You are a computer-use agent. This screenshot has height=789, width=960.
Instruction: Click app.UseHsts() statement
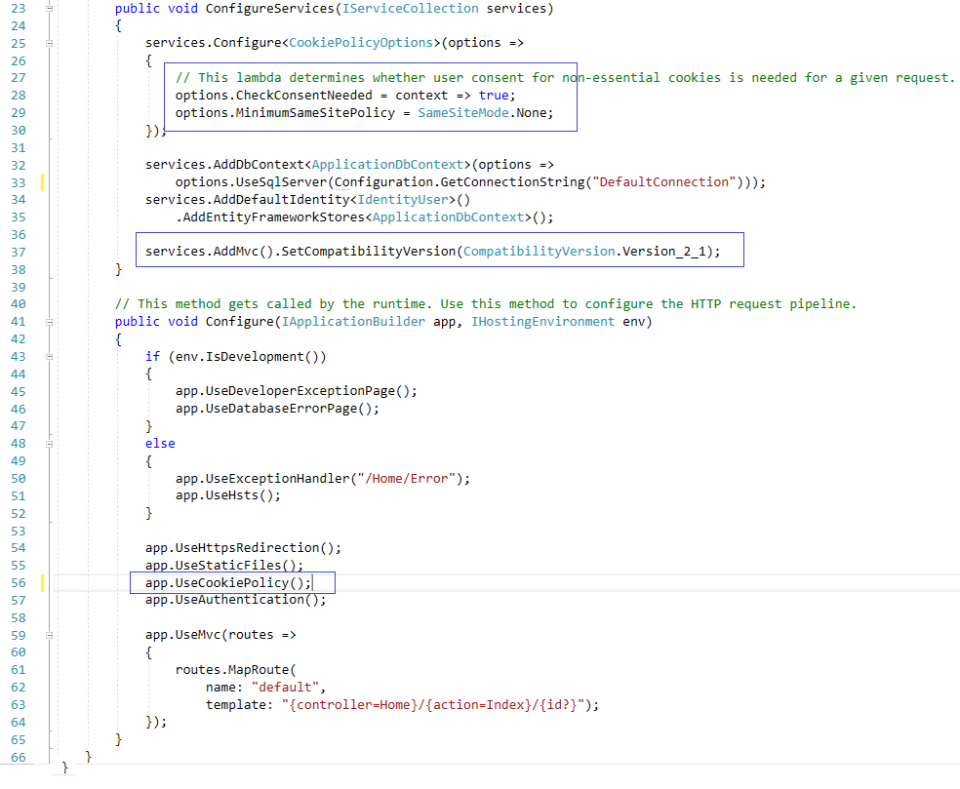(227, 495)
